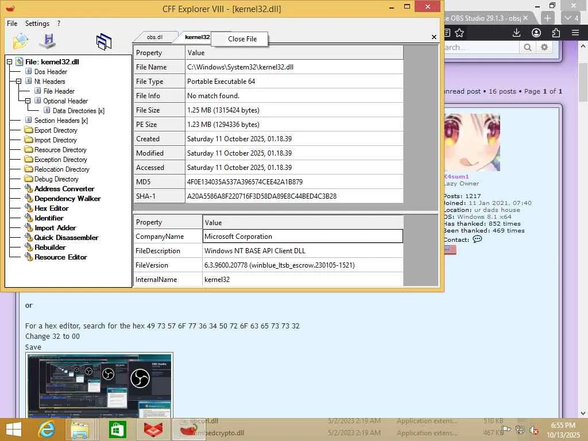Close the document tab with x
Viewport: 588px width, 441px height.
(x=434, y=37)
